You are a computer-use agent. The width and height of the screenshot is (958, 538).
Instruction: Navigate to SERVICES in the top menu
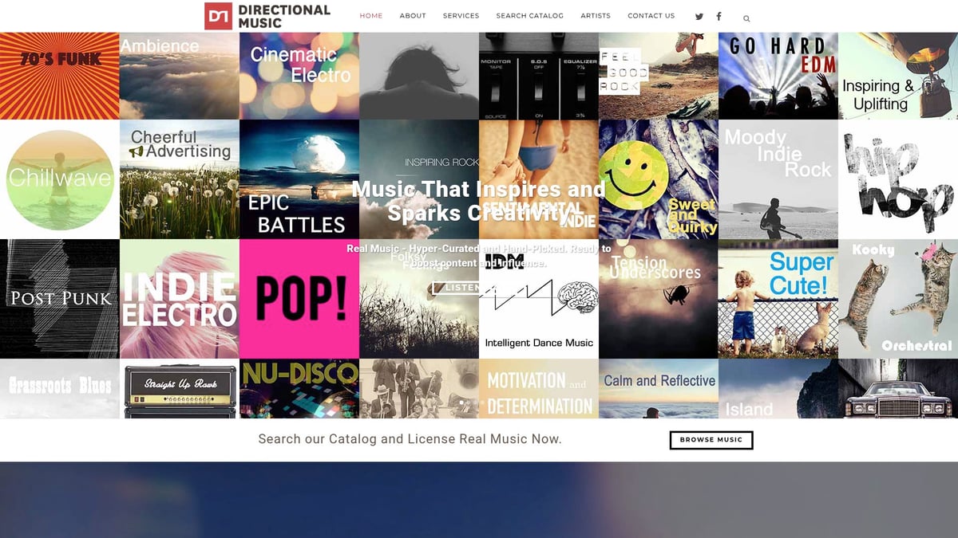tap(461, 15)
